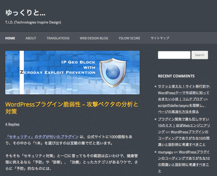Go to TRANSLATIONS in navigation
The height and width of the screenshot is (176, 217).
(x=58, y=38)
